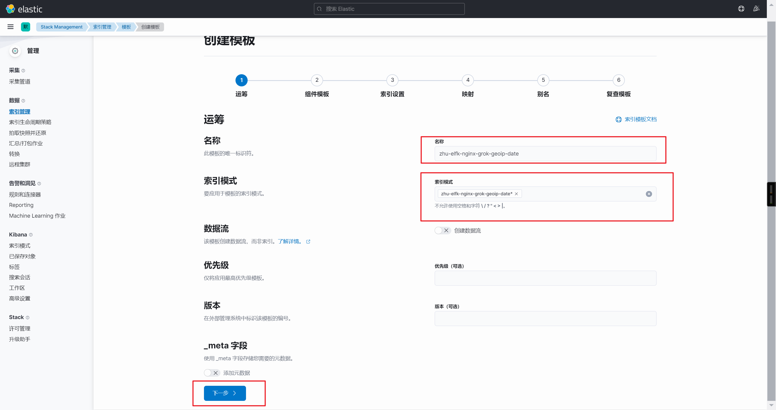Open 索引模板文档 link

636,119
